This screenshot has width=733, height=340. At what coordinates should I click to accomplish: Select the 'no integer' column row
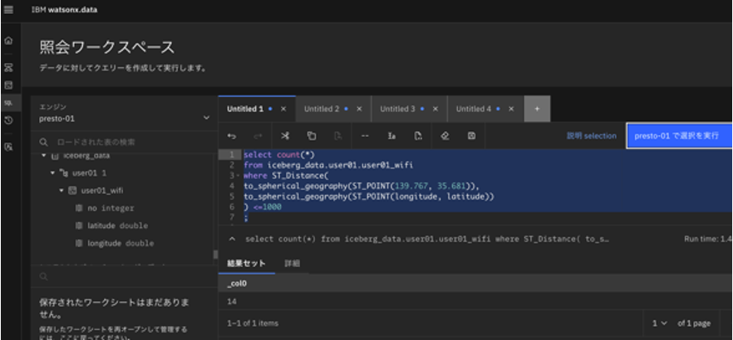coord(111,208)
